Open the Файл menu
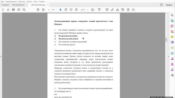The width and height of the screenshot is (175, 98). [2, 2]
